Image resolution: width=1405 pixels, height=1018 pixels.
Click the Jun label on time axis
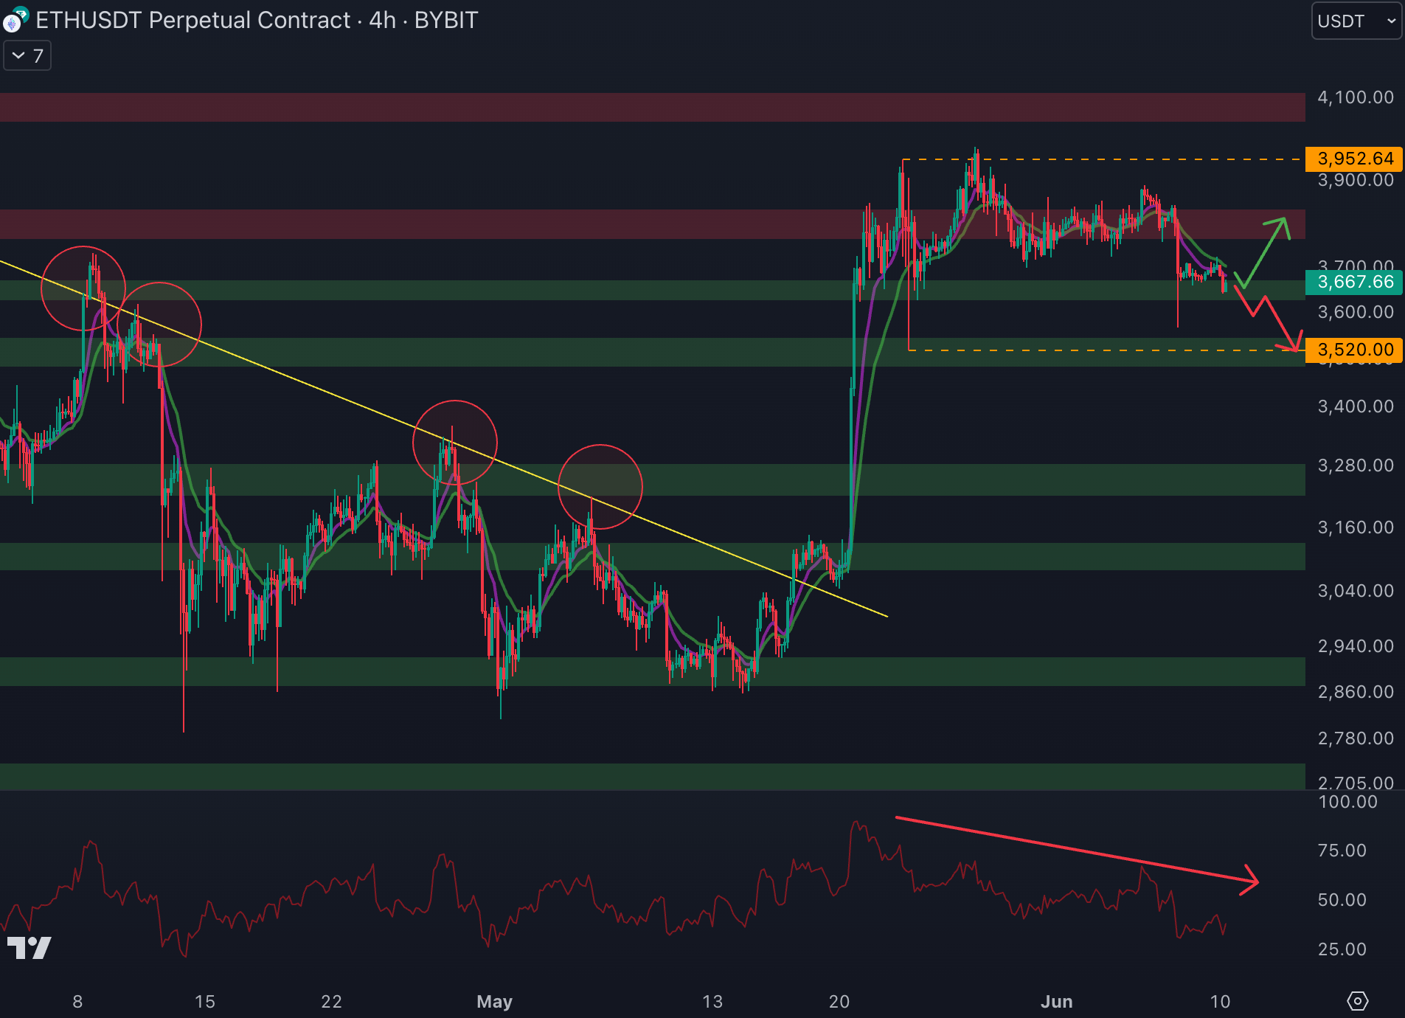[x=1056, y=1001]
